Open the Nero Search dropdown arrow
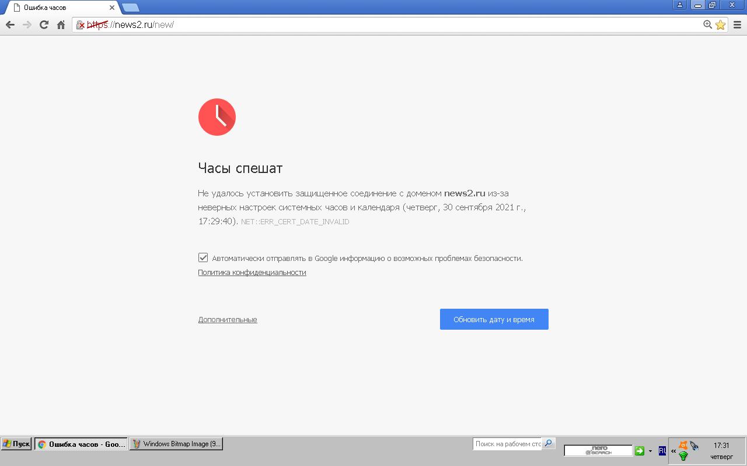747x466 pixels. 650,451
